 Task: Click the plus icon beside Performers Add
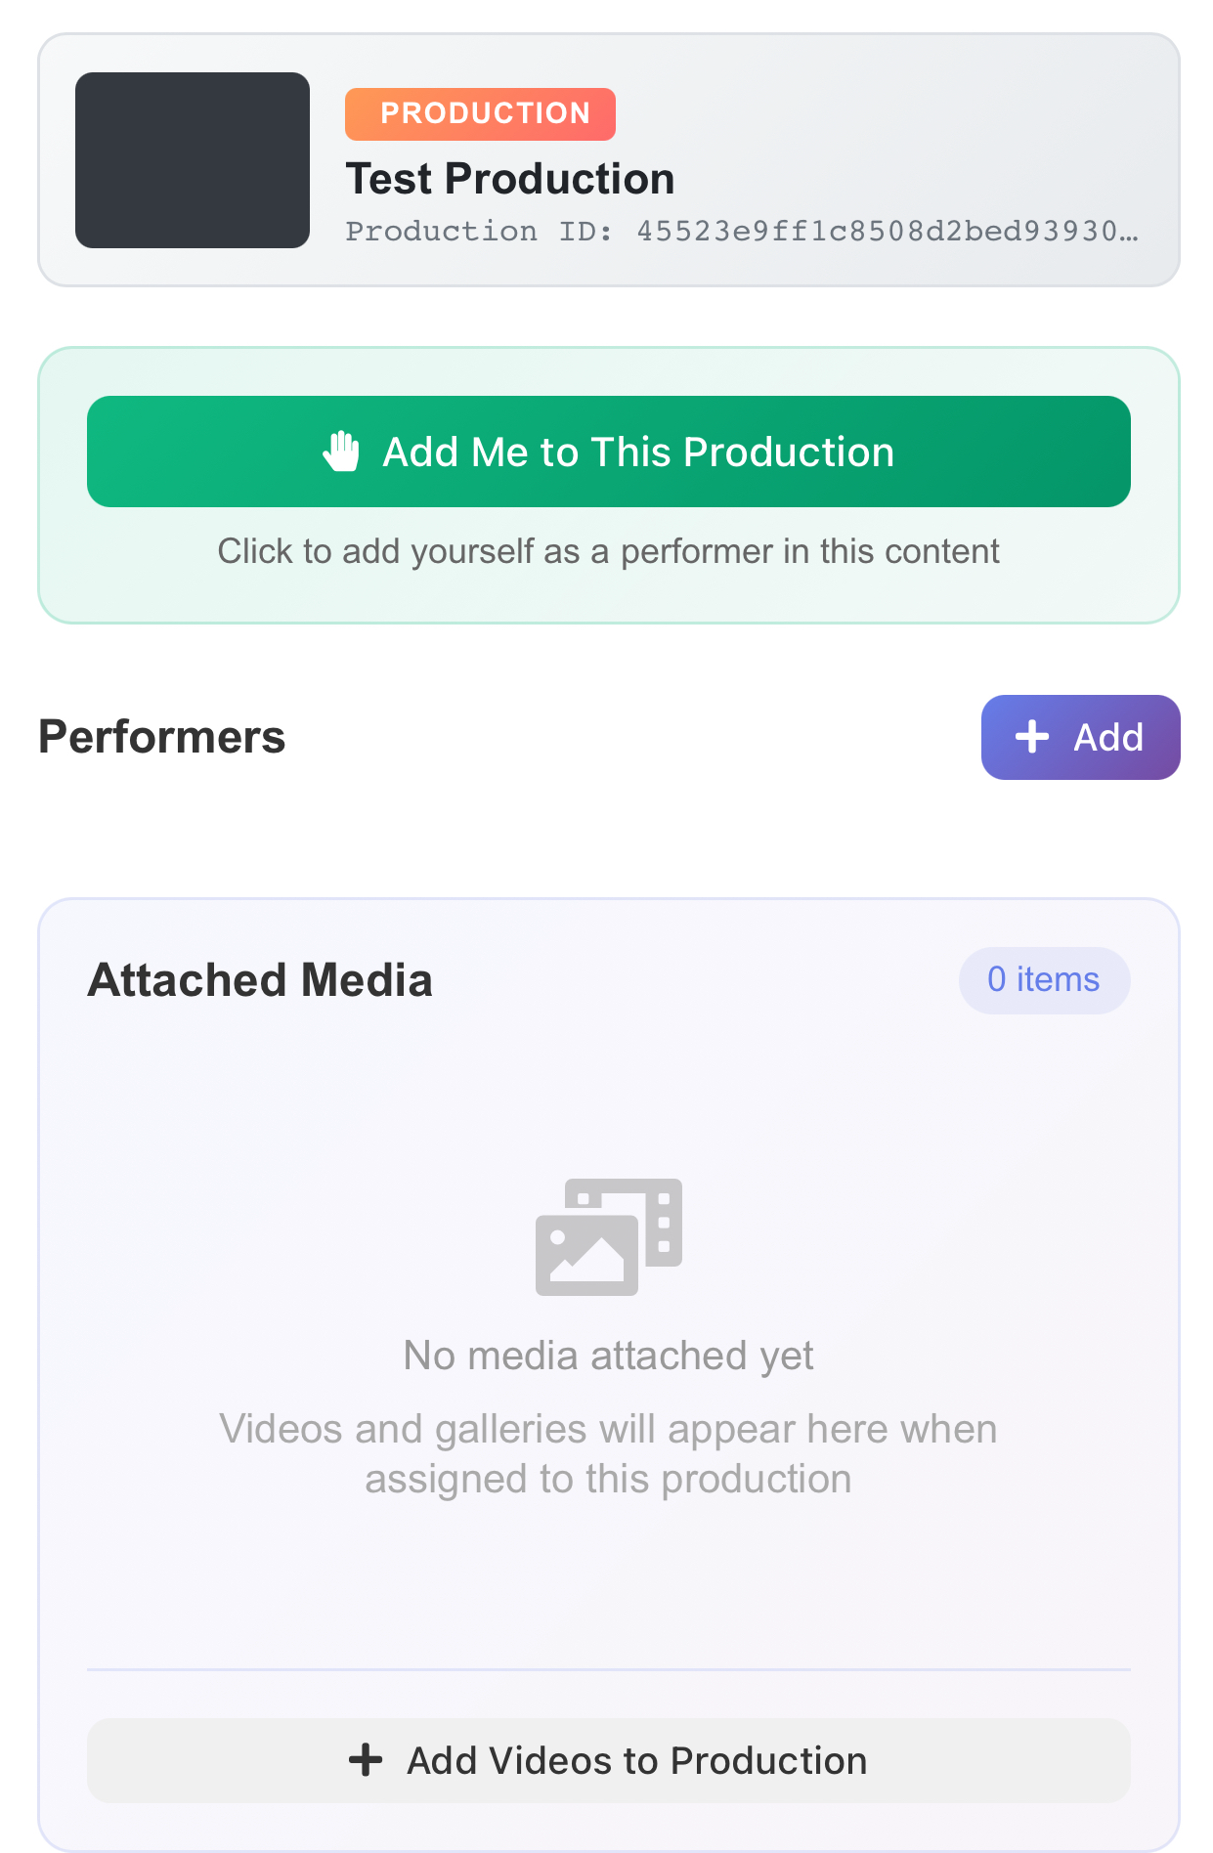pyautogui.click(x=1032, y=737)
